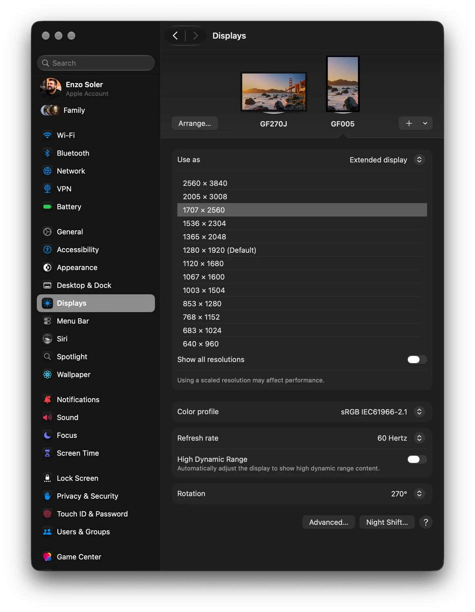This screenshot has height=612, width=475.
Task: Select the VPN sidebar icon
Action: point(47,189)
